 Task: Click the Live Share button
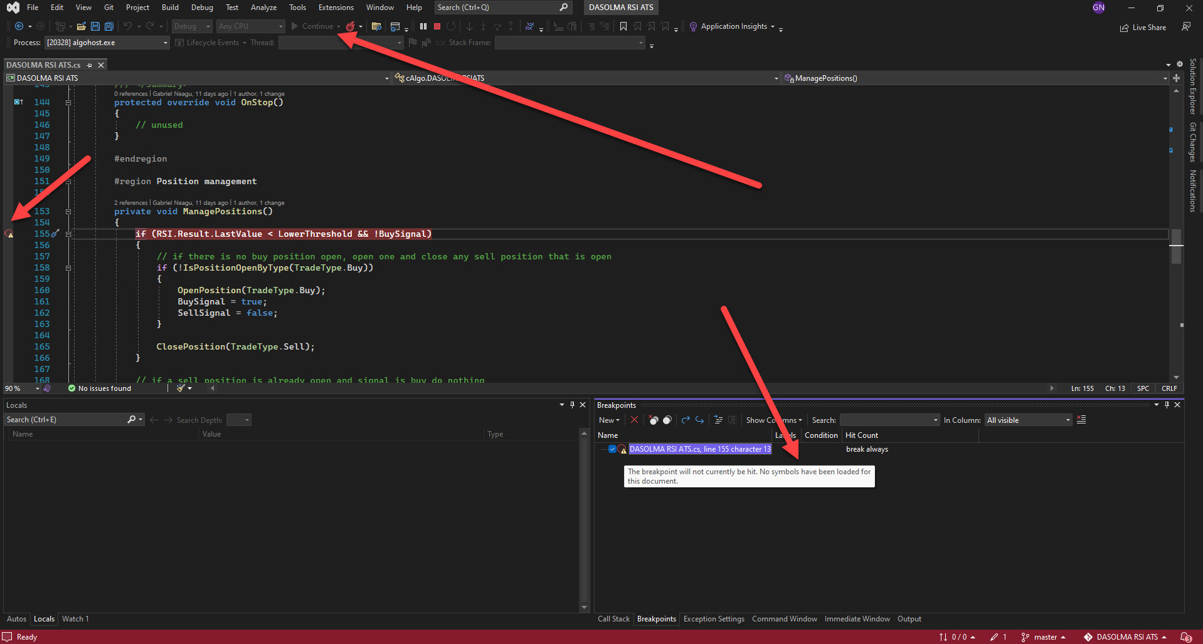coord(1143,27)
